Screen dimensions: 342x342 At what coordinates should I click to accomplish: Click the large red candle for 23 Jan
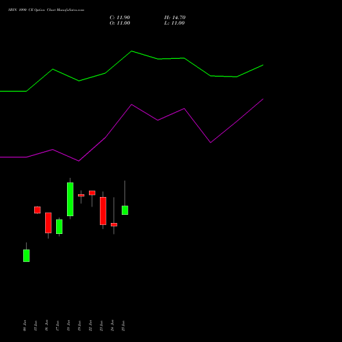click(103, 211)
